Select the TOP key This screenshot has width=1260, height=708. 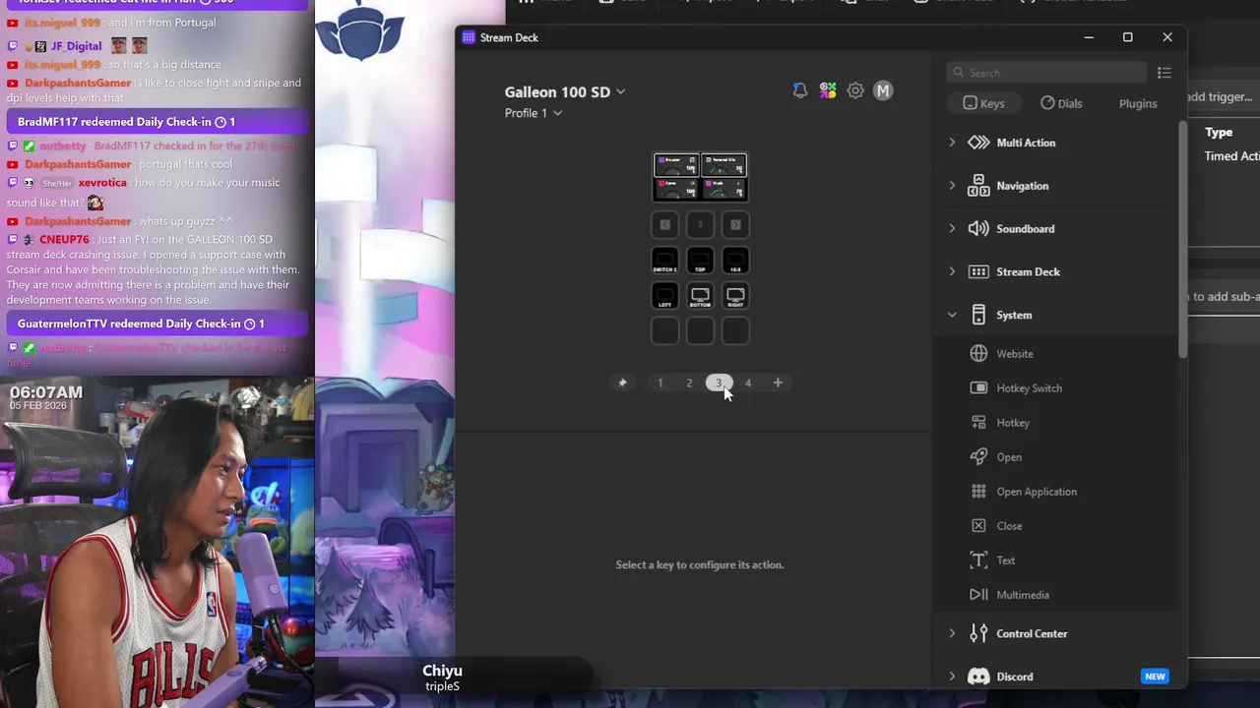tap(700, 261)
